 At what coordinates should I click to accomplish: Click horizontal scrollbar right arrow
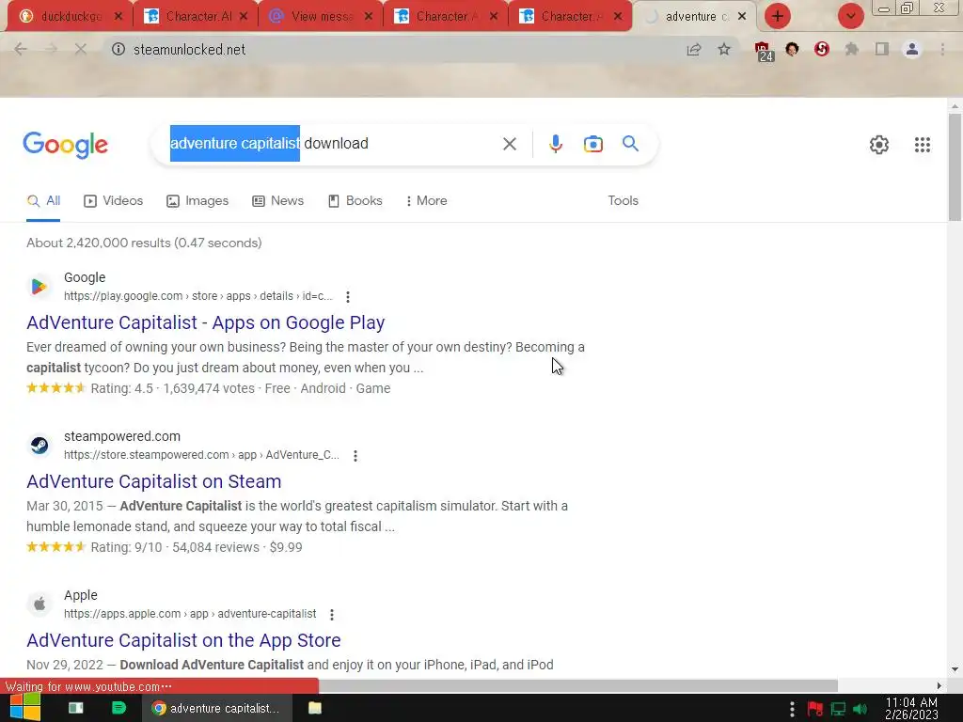click(x=939, y=685)
